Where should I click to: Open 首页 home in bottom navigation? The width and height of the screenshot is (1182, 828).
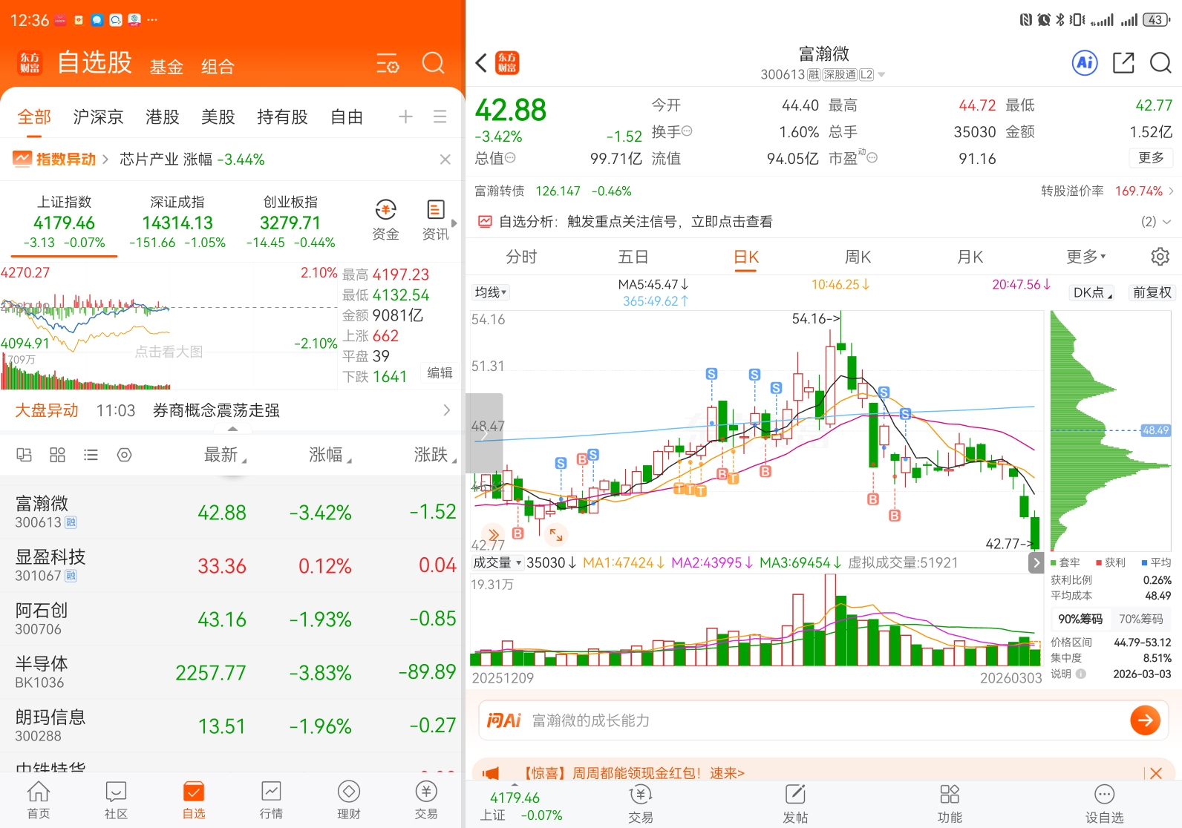tap(39, 800)
